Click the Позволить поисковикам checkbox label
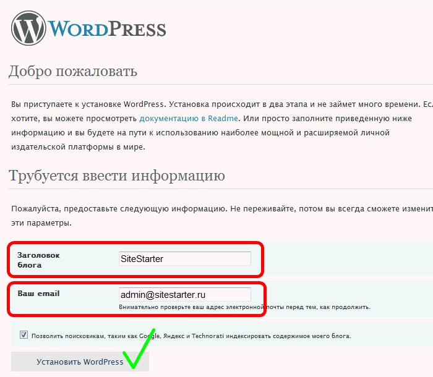Image resolution: width=433 pixels, height=377 pixels. (191, 336)
